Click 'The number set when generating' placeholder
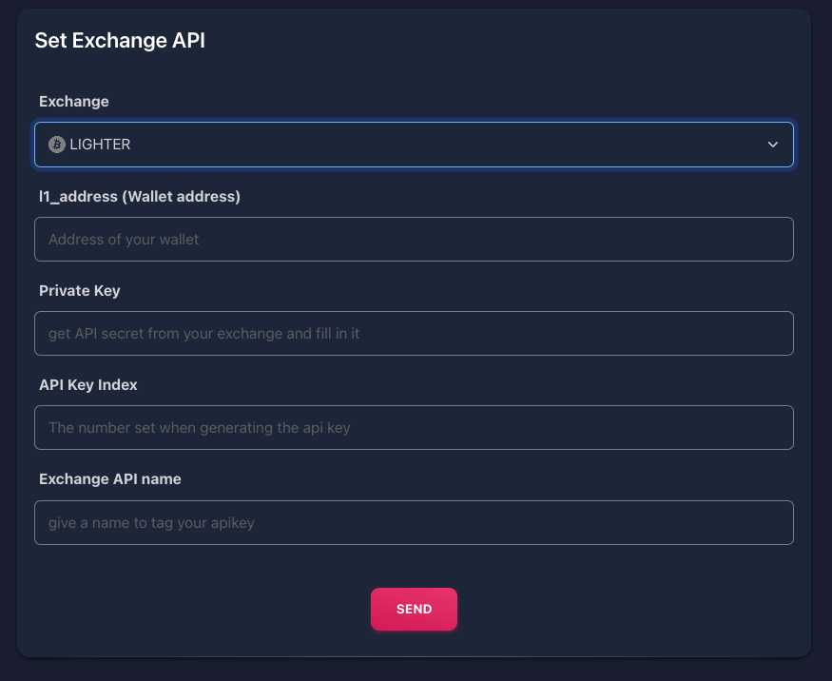 point(199,428)
